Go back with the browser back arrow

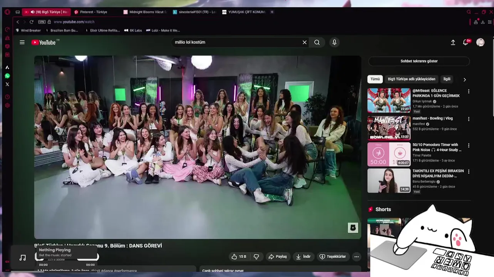tap(18, 22)
